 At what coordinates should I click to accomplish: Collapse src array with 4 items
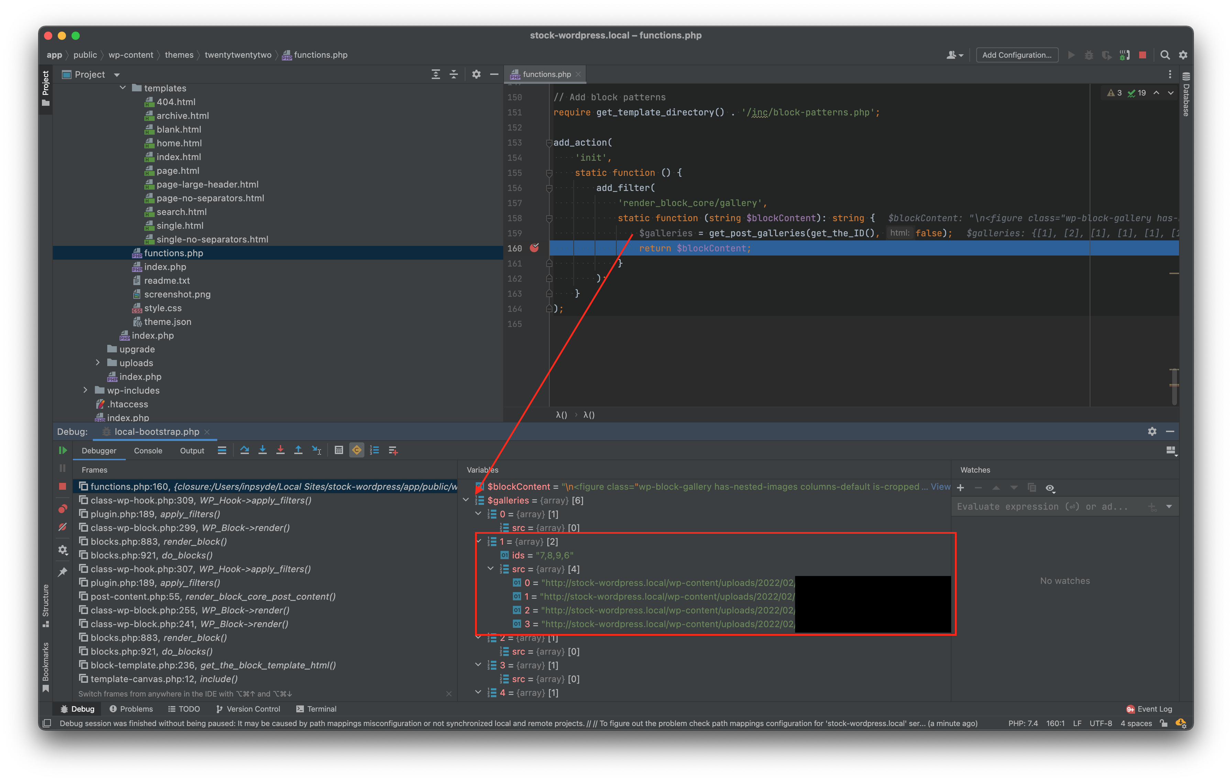[x=490, y=569]
